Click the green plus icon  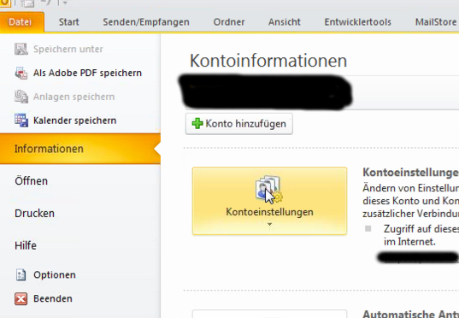pyautogui.click(x=197, y=124)
